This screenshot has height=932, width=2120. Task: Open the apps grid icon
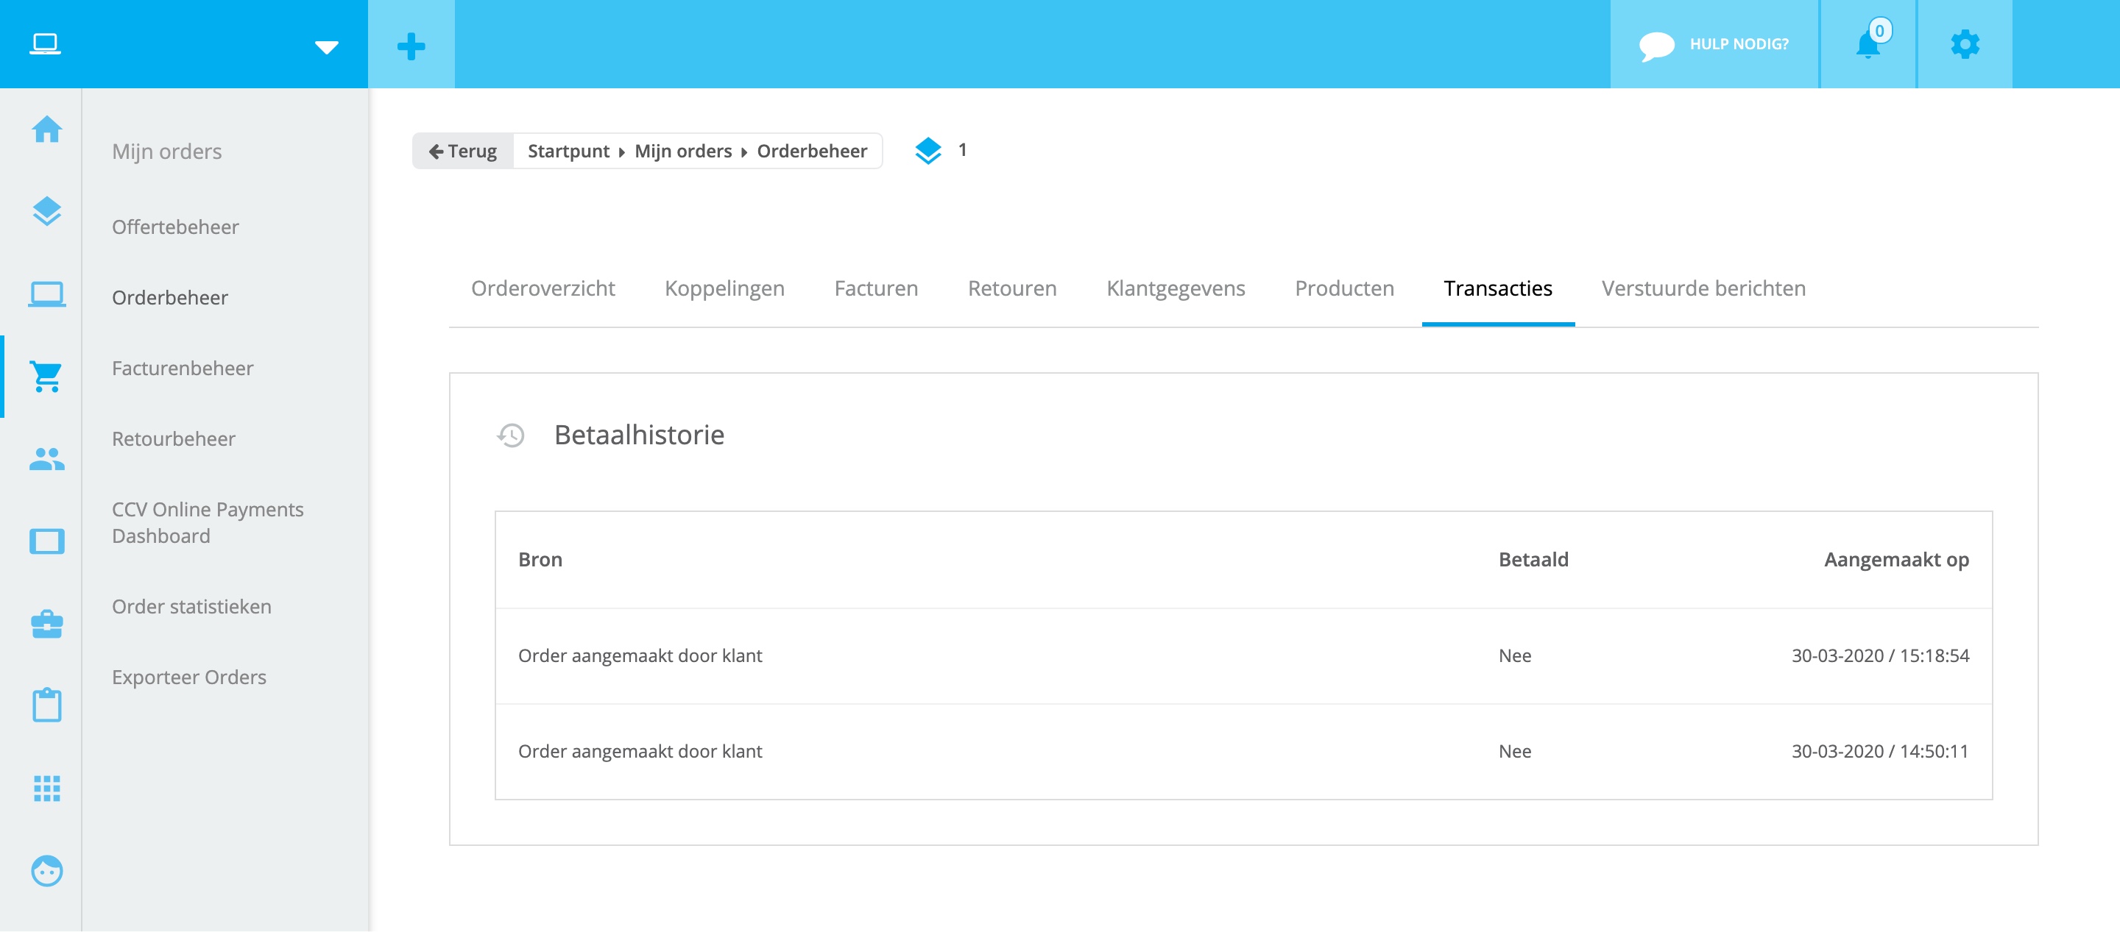coord(47,788)
